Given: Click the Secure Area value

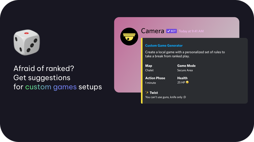Looking at the screenshot, I should 185,70.
